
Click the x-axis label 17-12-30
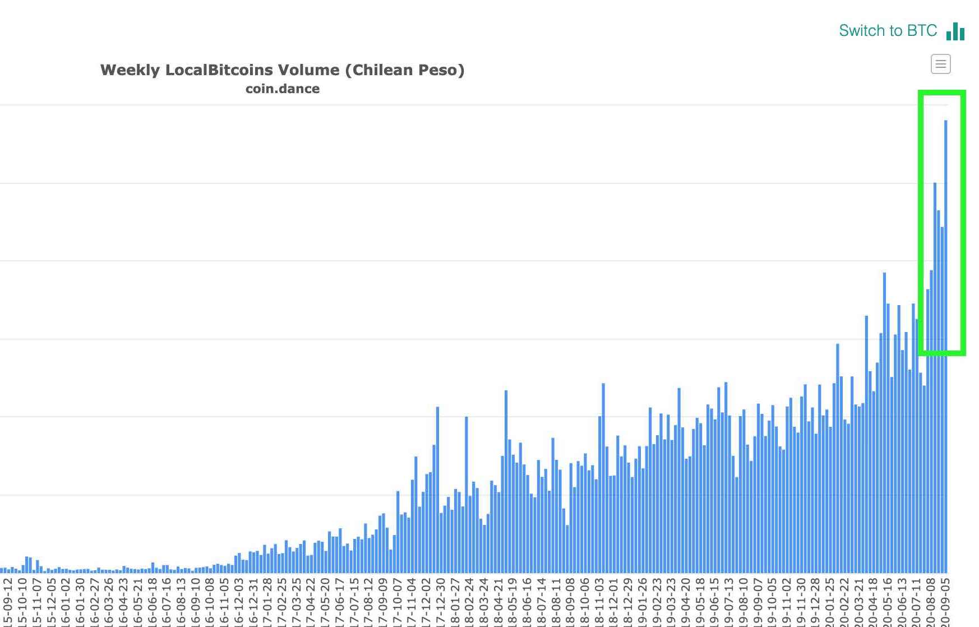pyautogui.click(x=440, y=602)
